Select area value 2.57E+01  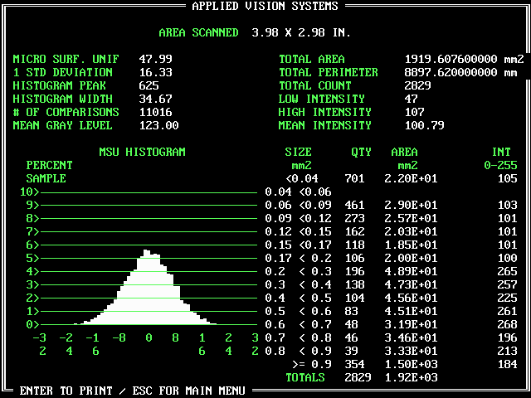click(412, 218)
